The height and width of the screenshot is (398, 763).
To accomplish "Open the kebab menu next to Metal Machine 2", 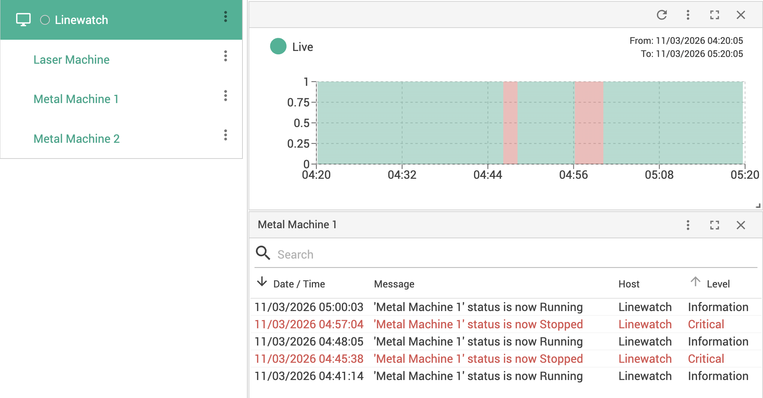I will [x=225, y=136].
